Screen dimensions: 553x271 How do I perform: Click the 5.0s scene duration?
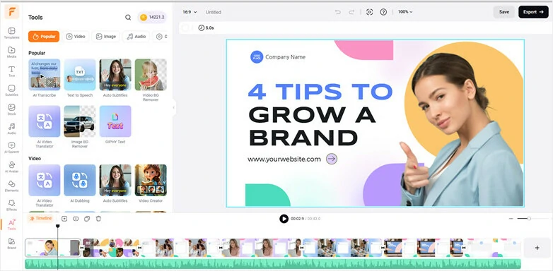tap(206, 28)
